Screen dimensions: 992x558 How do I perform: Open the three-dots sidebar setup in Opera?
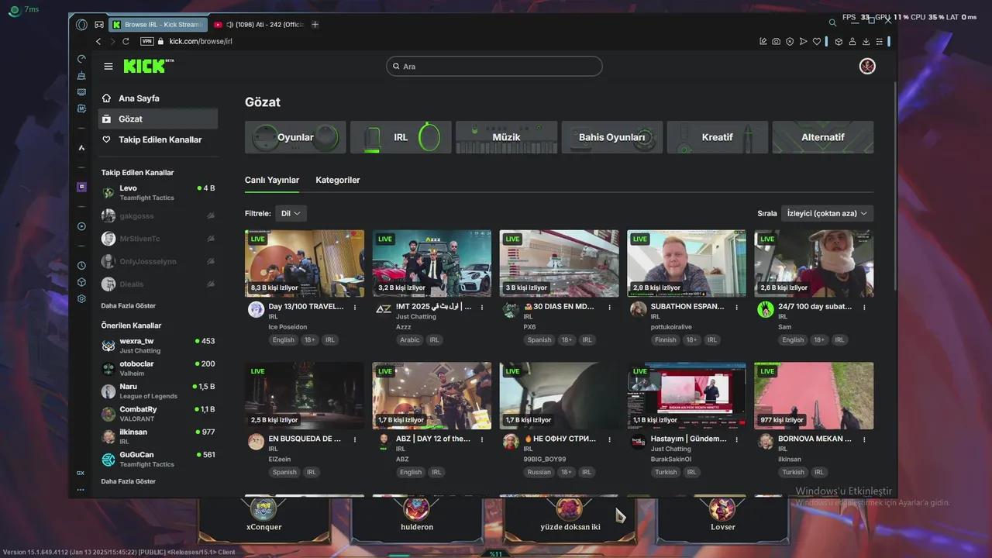81,490
